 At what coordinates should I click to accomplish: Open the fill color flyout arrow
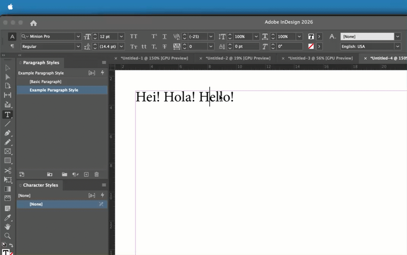pos(319,37)
